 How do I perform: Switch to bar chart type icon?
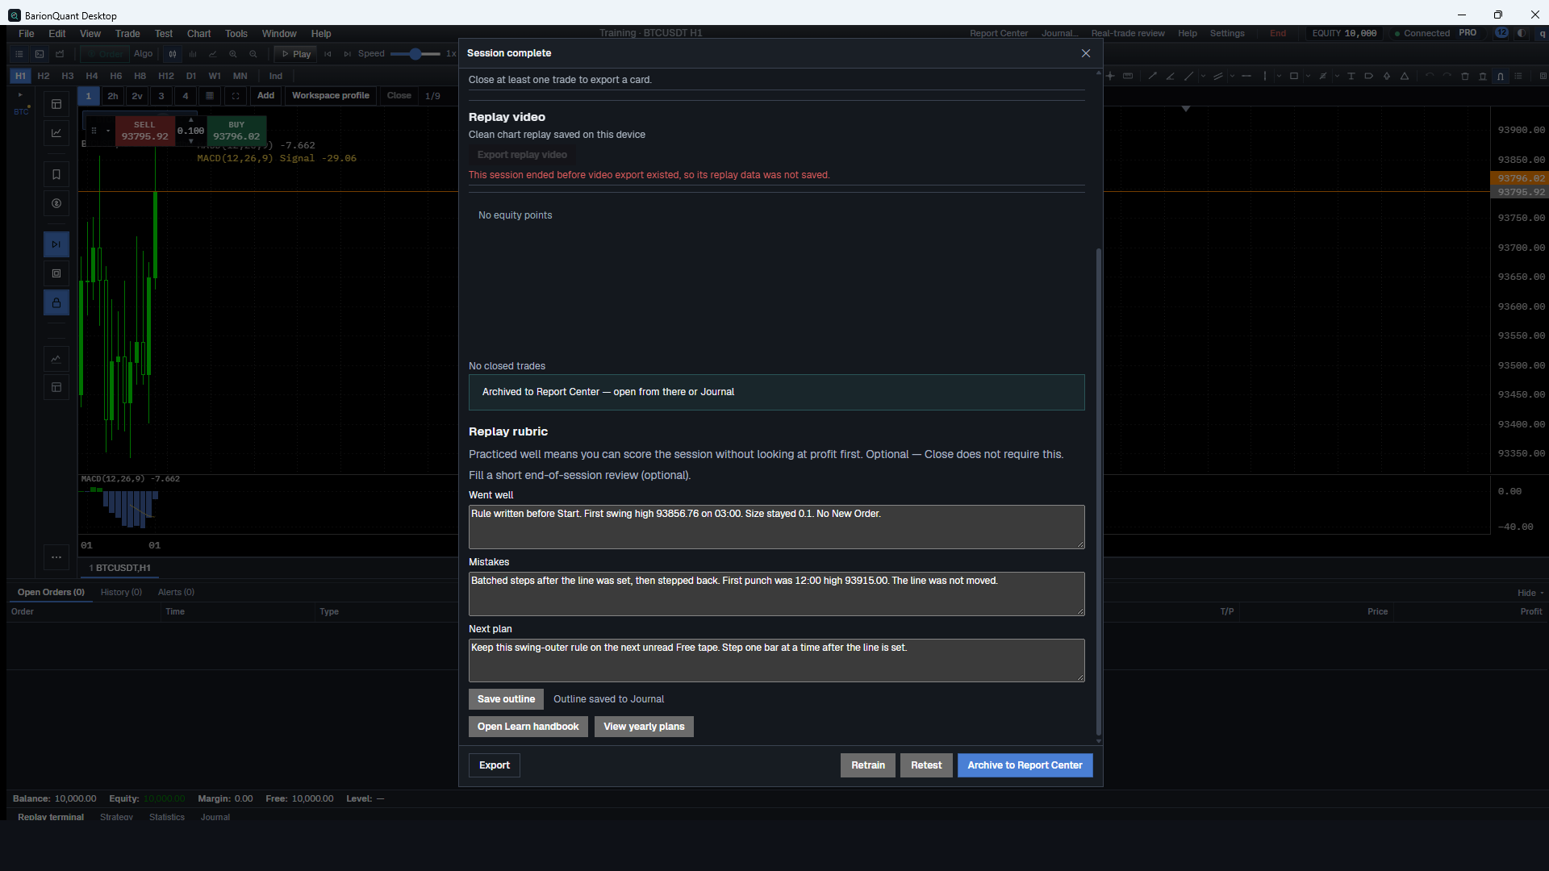[x=193, y=54]
